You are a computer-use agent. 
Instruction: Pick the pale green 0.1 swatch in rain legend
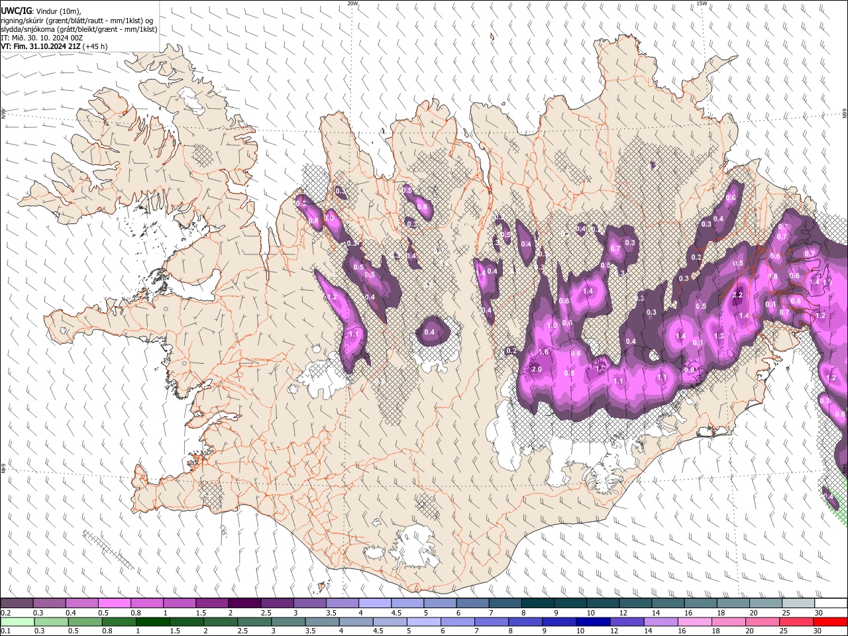click(17, 621)
